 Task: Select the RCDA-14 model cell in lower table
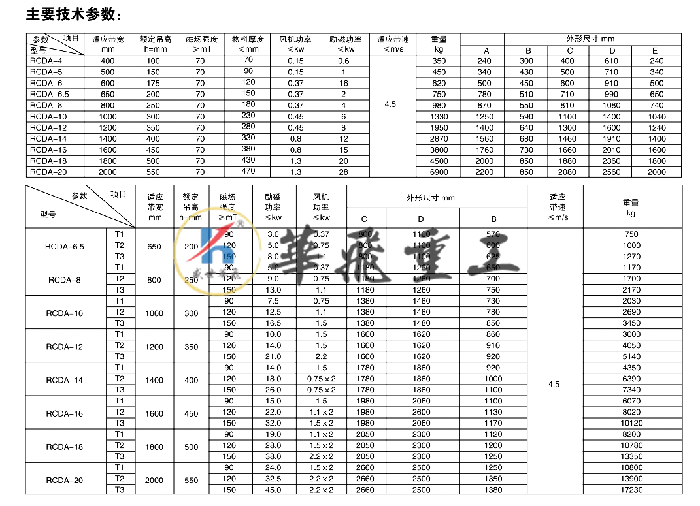click(x=65, y=379)
